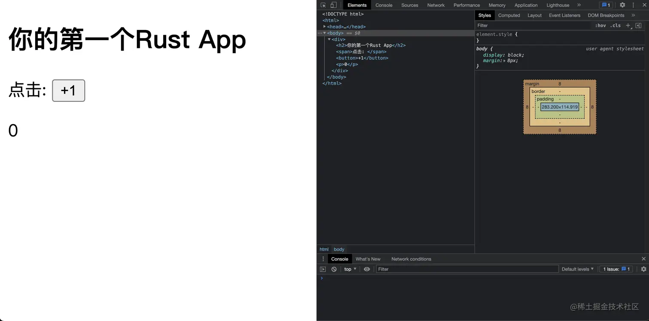
Task: Open the Application panel tab
Action: (526, 5)
